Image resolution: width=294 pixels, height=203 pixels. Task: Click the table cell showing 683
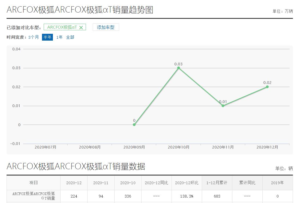pyautogui.click(x=217, y=196)
